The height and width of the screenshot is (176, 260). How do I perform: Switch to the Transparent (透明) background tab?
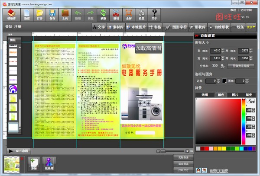[205, 94]
